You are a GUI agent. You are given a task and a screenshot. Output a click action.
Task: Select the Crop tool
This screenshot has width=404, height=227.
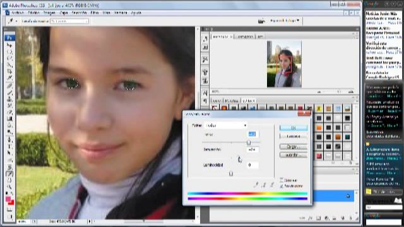click(9, 71)
